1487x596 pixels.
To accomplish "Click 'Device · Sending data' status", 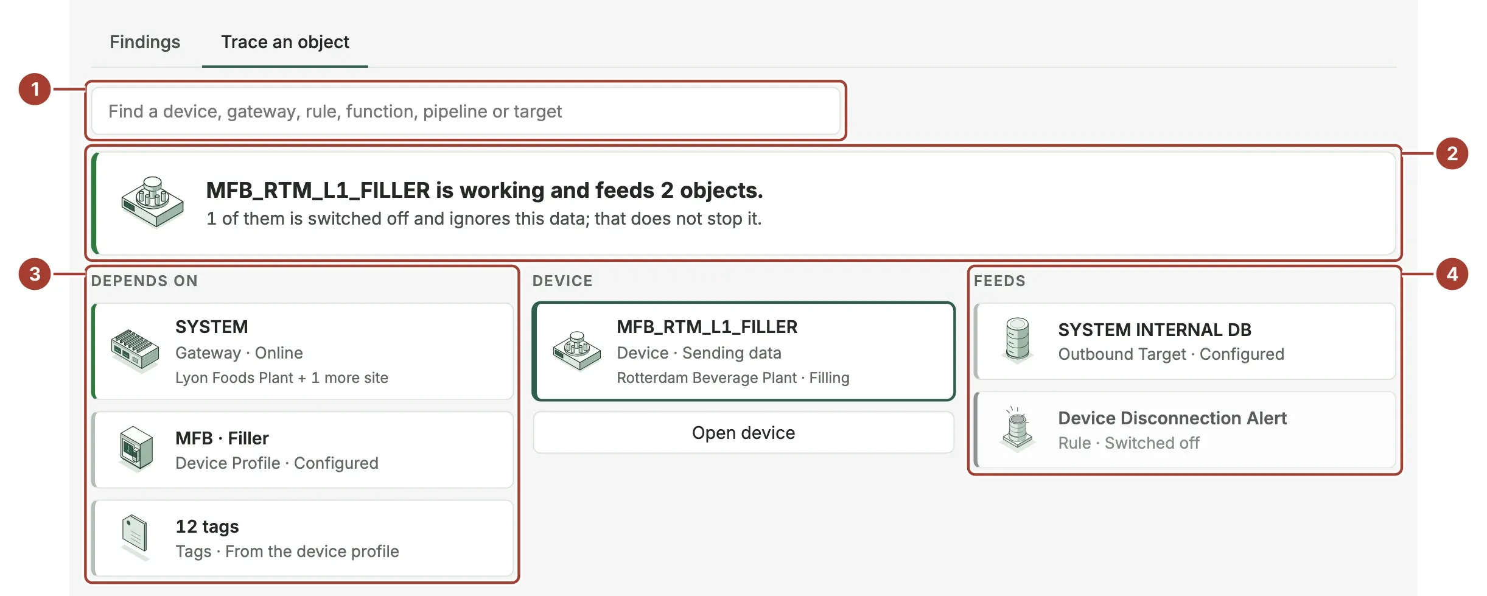I will click(x=699, y=353).
